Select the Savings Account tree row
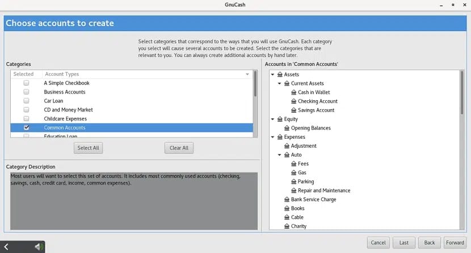The width and height of the screenshot is (471, 253). (365, 110)
